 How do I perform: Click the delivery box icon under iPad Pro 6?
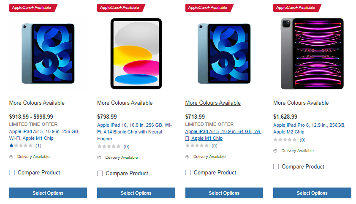click(275, 151)
